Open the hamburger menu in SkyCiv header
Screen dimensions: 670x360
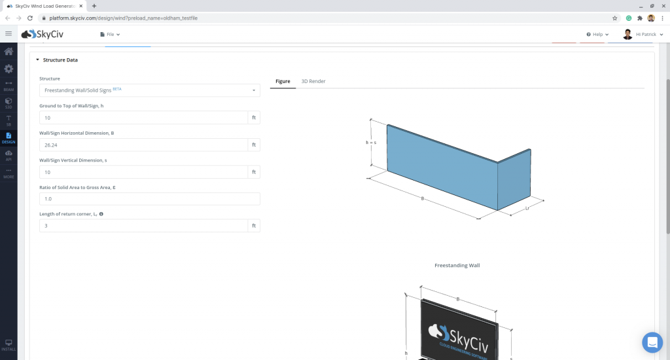point(9,34)
